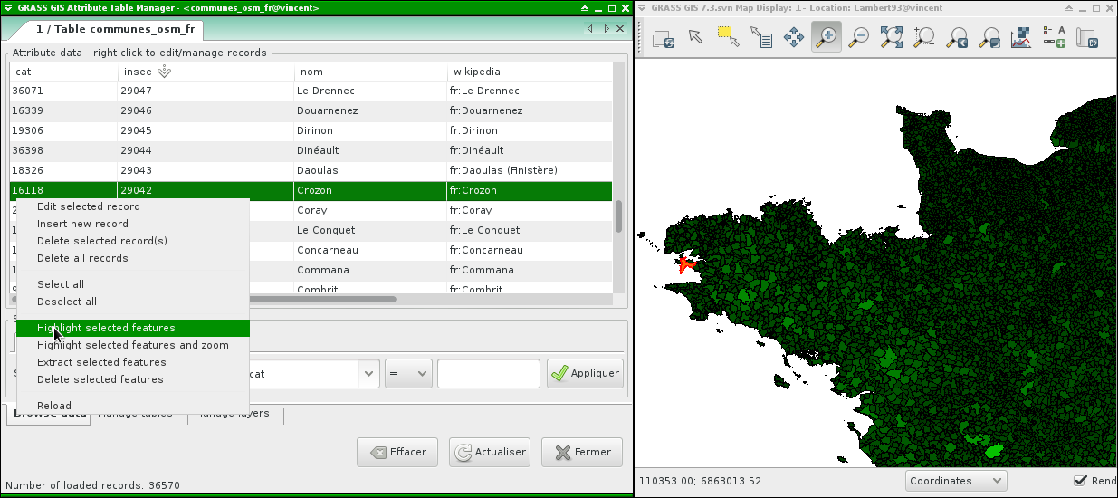1118x498 pixels.
Task: Click the Actualiser button
Action: coord(490,452)
